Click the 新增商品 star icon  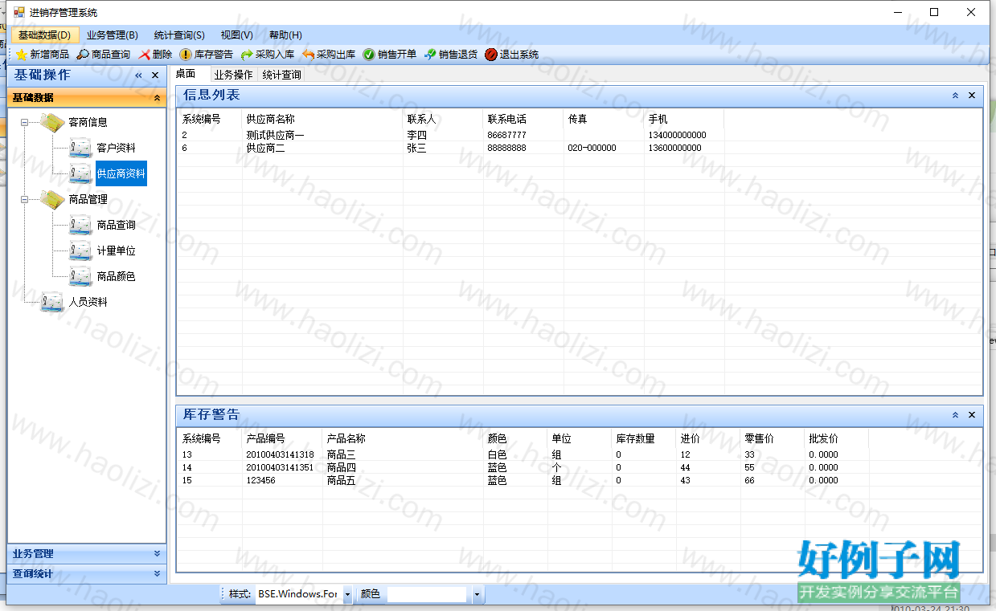click(22, 55)
